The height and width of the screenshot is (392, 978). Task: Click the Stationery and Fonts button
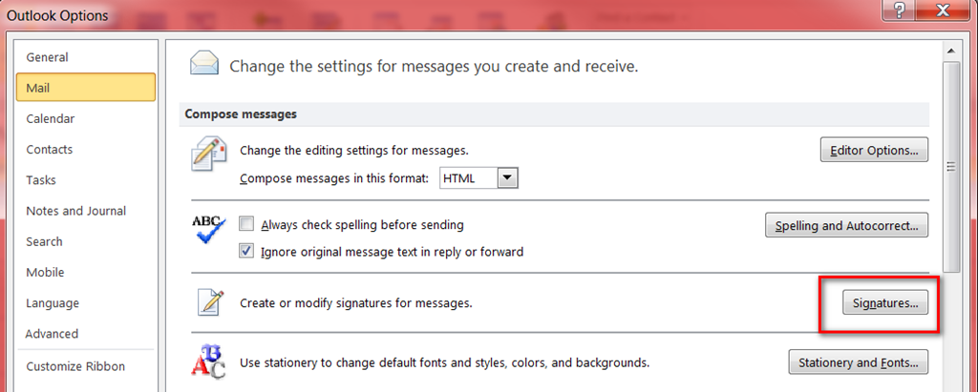(858, 362)
